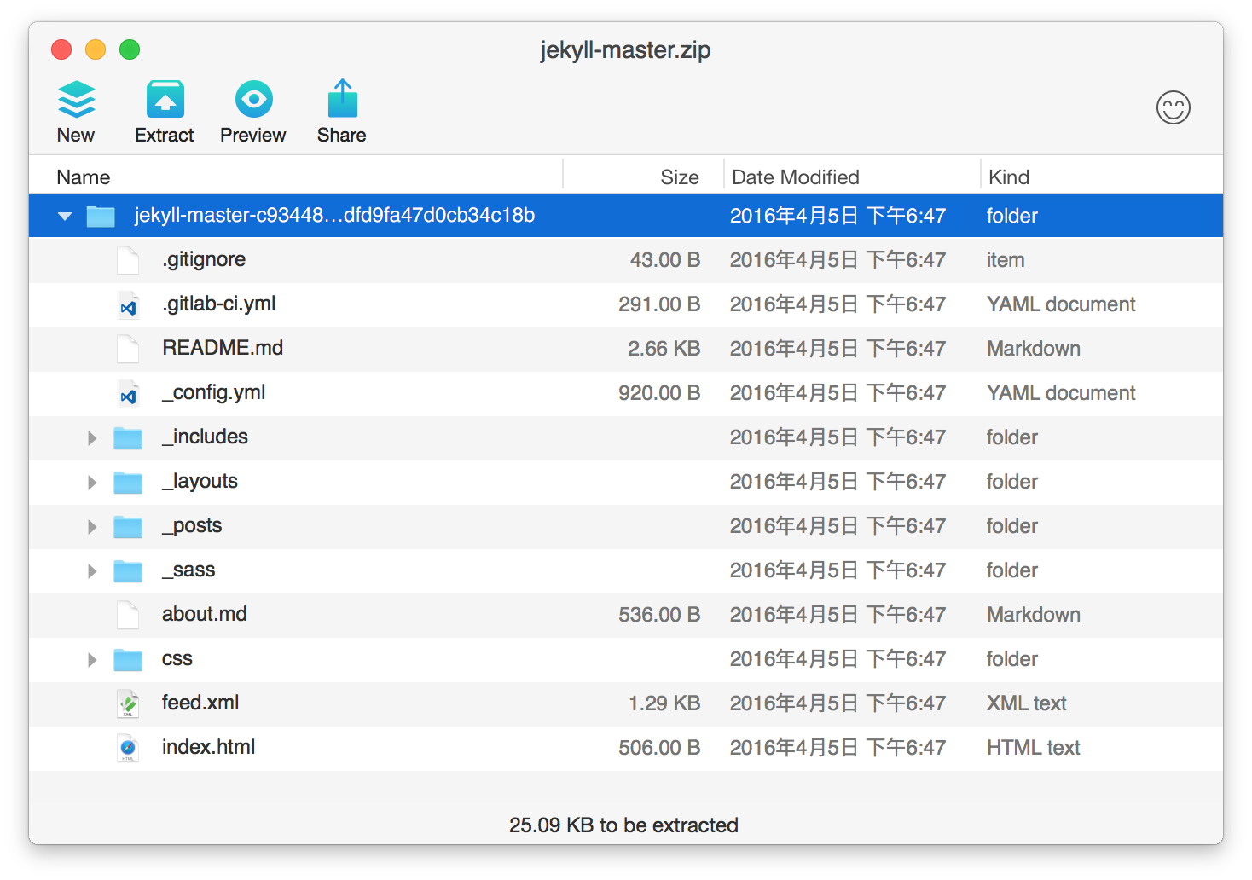The height and width of the screenshot is (880, 1252).
Task: Sort by the Size column header
Action: click(679, 177)
